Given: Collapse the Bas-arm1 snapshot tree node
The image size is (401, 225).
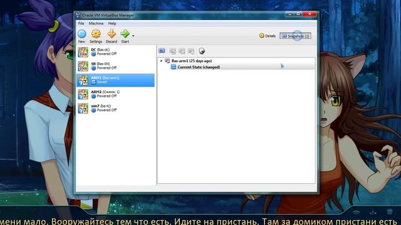Looking at the screenshot, I should pos(161,61).
